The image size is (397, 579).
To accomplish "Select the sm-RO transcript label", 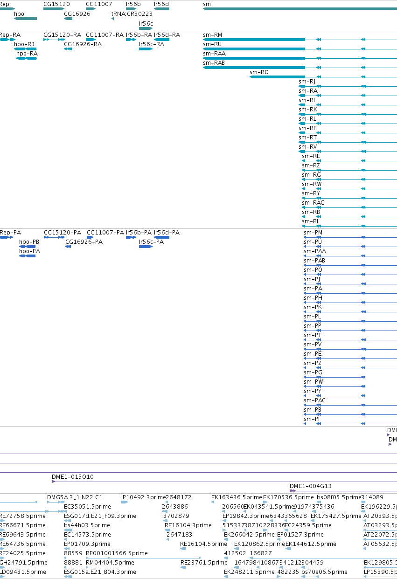I will [259, 72].
